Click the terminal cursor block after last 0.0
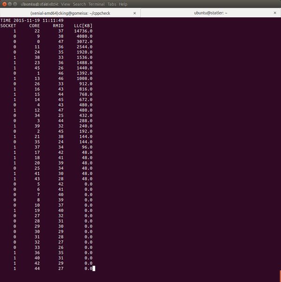 pyautogui.click(x=94, y=268)
